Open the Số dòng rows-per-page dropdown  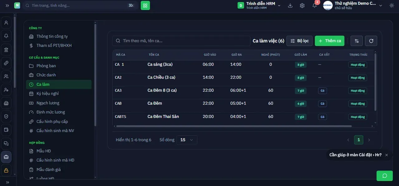point(187,140)
